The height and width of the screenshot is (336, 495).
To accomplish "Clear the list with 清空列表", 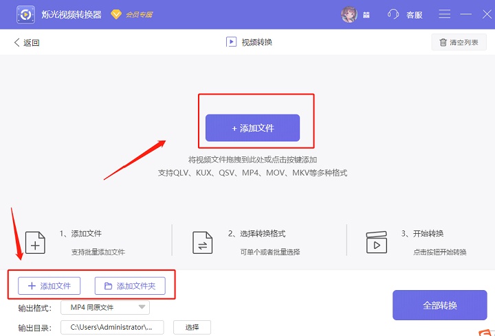I will pyautogui.click(x=459, y=43).
